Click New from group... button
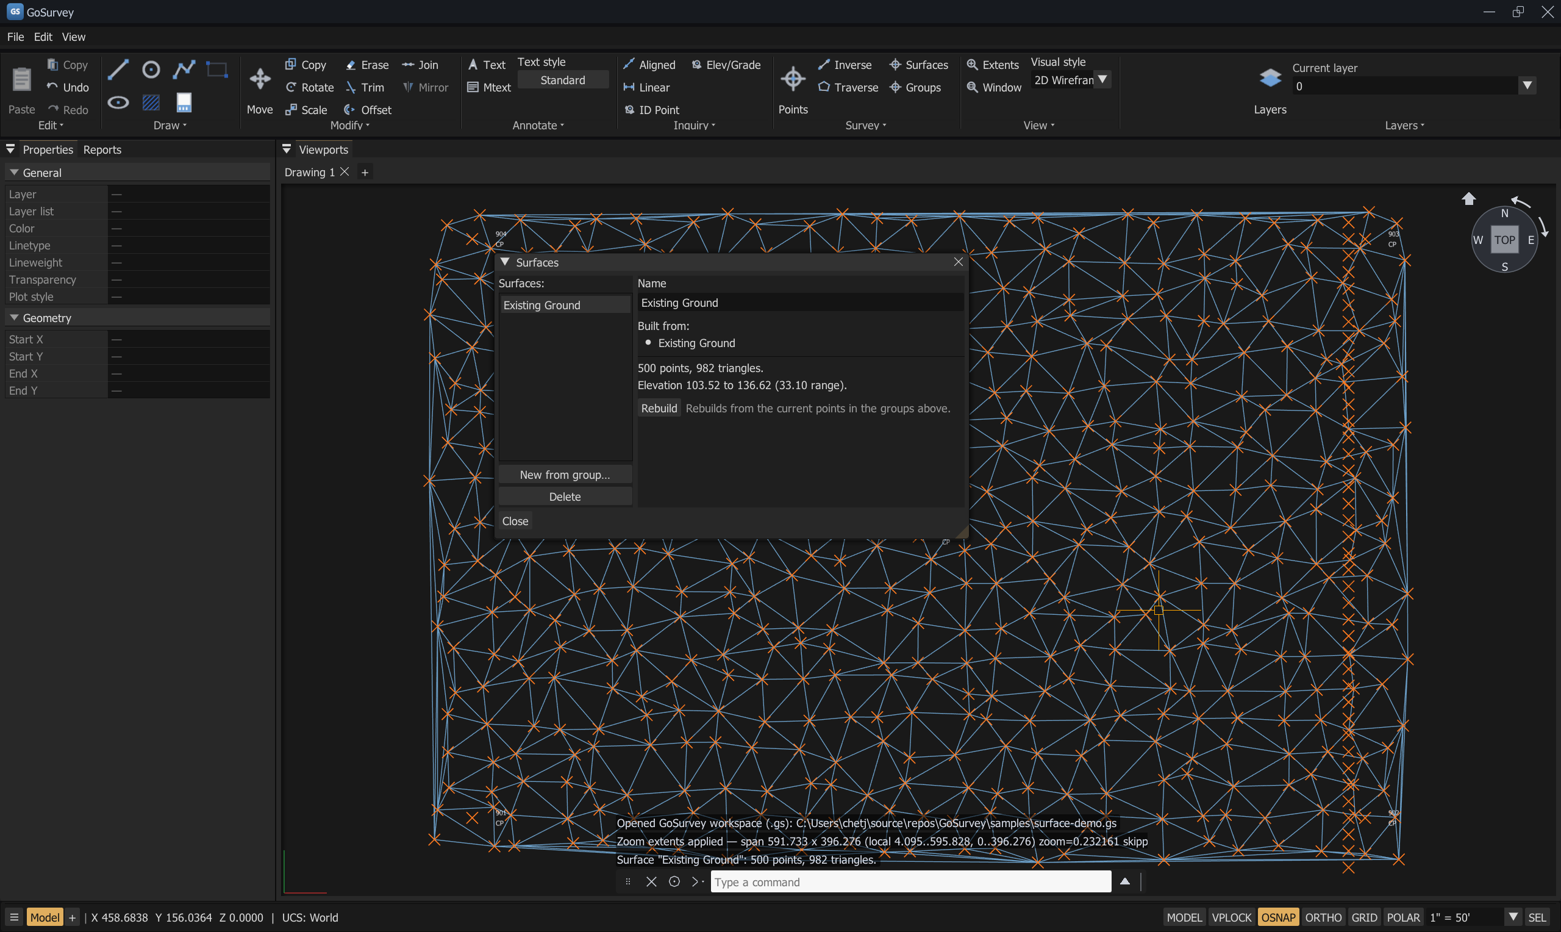The image size is (1561, 932). (x=565, y=475)
